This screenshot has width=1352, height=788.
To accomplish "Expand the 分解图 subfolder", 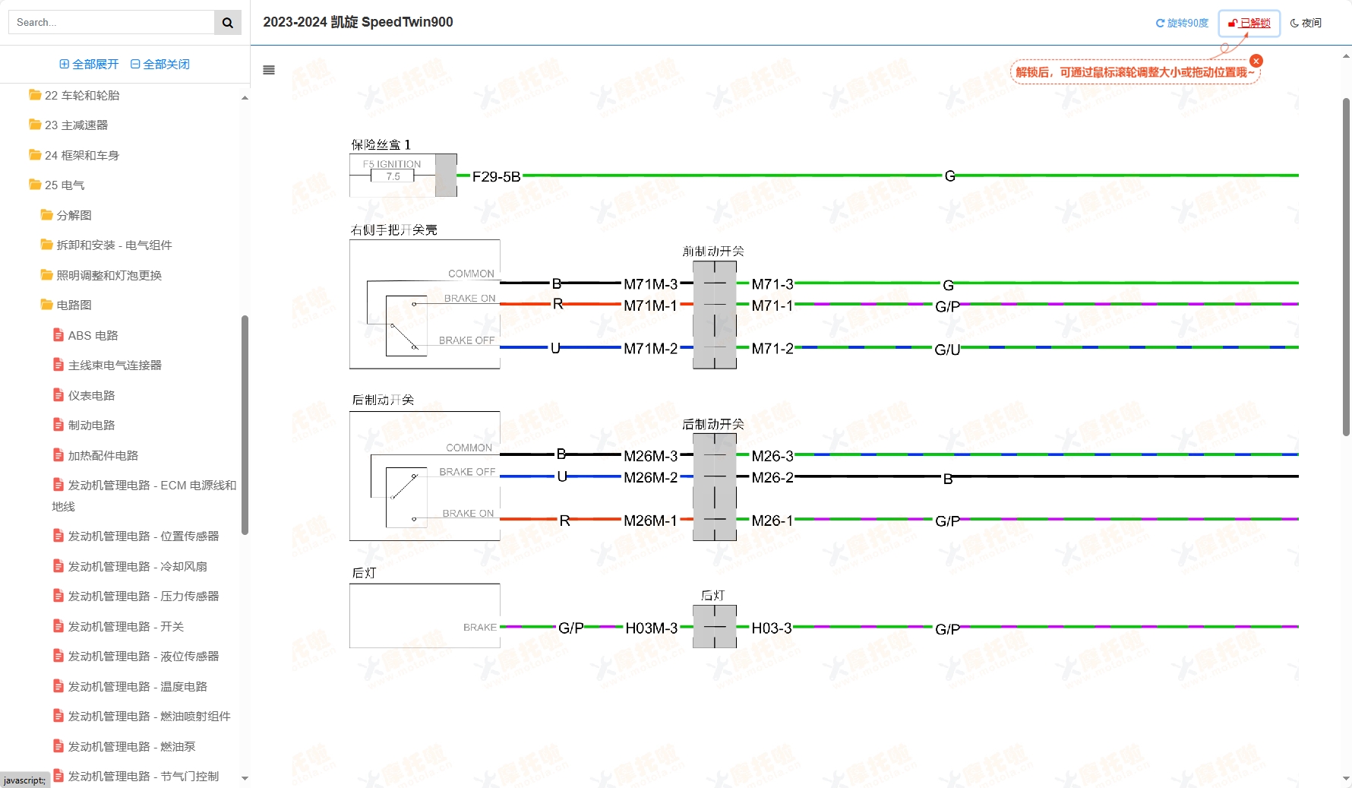I will pyautogui.click(x=74, y=216).
